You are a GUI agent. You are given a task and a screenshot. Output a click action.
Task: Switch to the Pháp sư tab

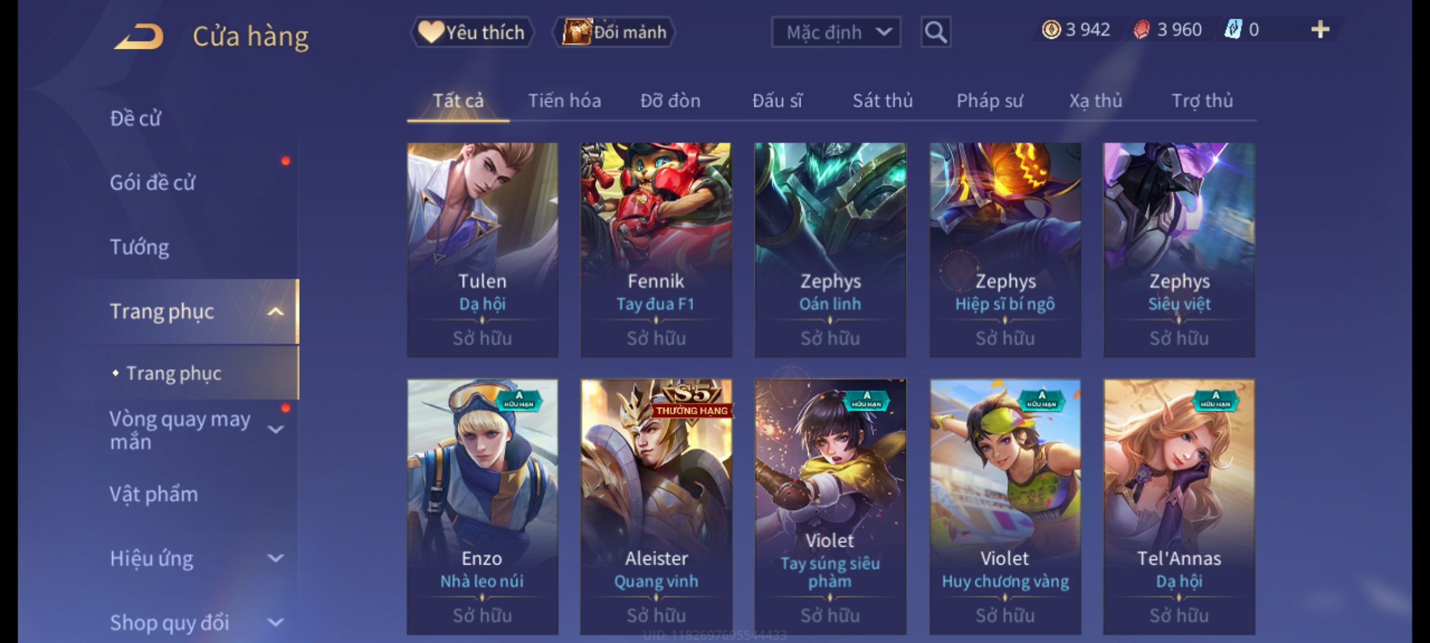point(990,101)
